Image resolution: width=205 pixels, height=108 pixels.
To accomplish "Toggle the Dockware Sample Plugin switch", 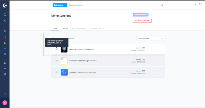I will click(57, 61).
